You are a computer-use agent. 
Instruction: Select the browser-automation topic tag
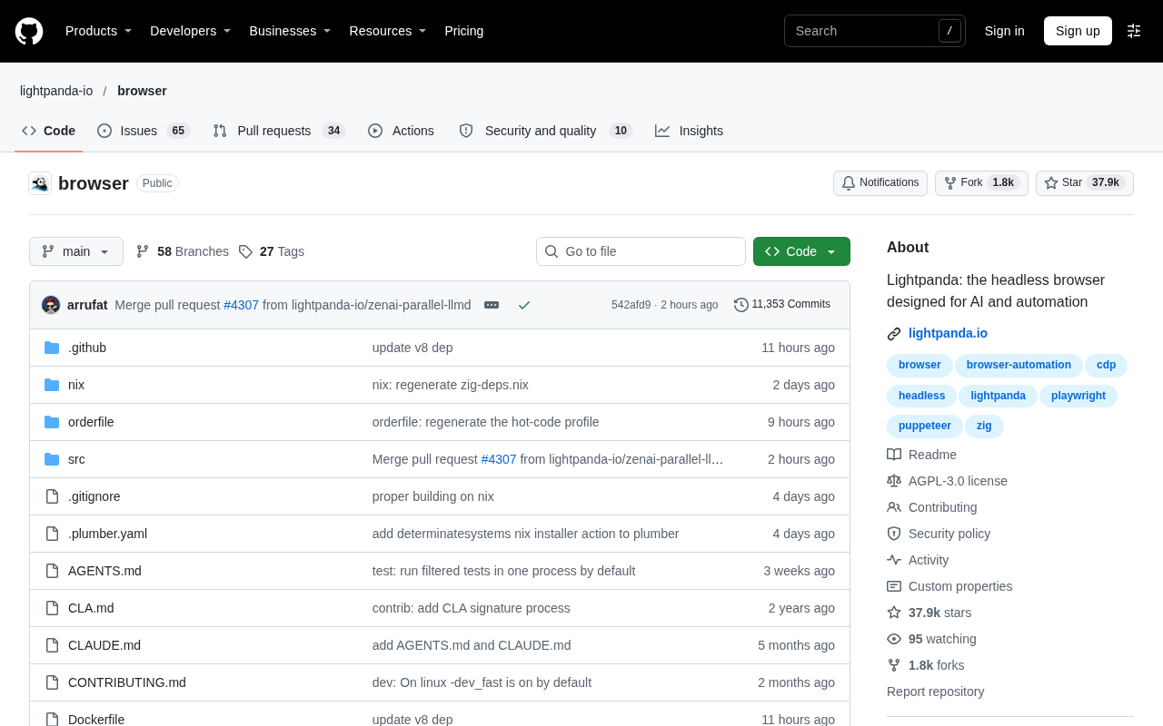pyautogui.click(x=1019, y=365)
